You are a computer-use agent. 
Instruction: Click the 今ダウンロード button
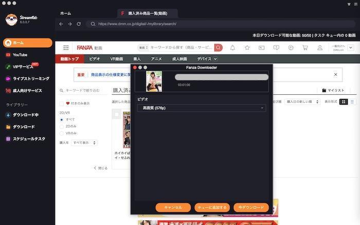[251, 207]
